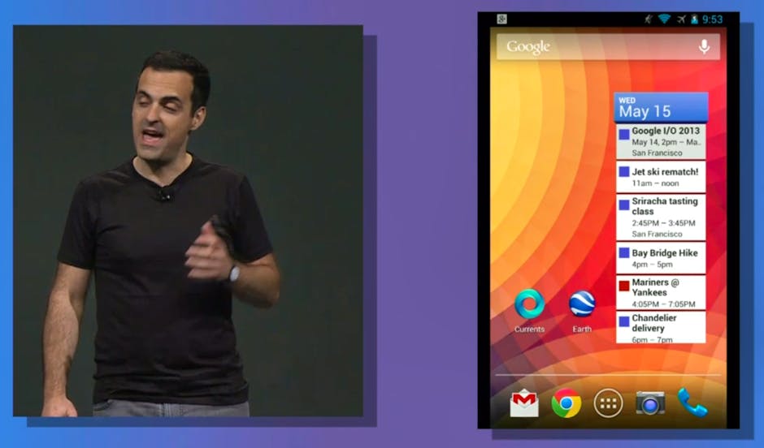Open the Currents app
Viewport: 764px width, 448px height.
click(529, 304)
